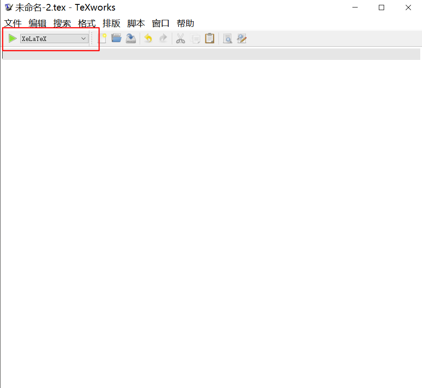This screenshot has height=388, width=422.
Task: Open the 搜索 menu
Action: click(62, 23)
